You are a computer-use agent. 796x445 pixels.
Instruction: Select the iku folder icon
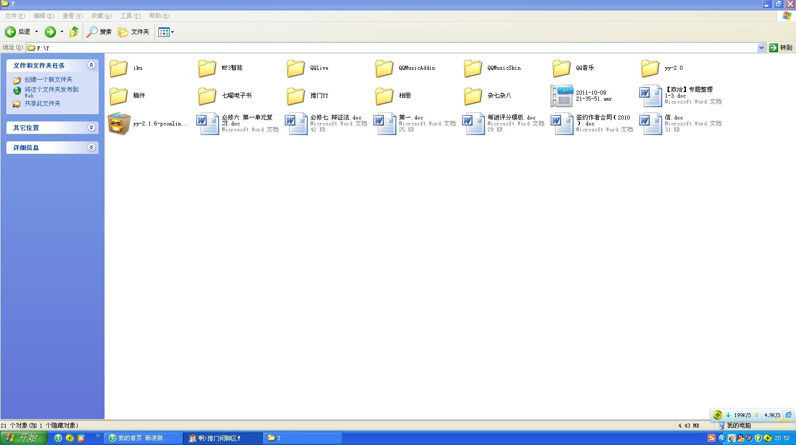pyautogui.click(x=118, y=68)
